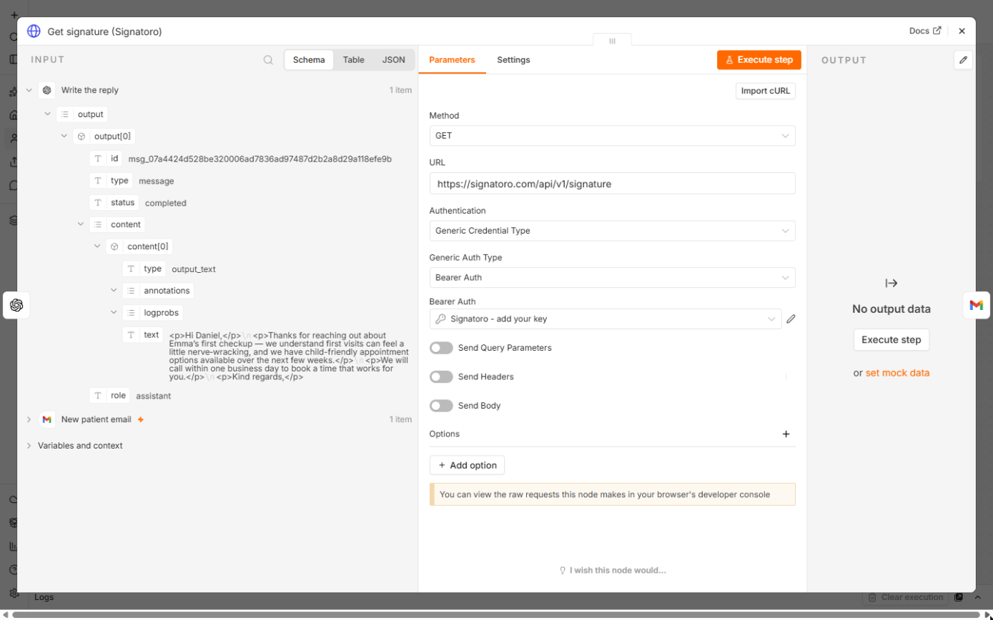Click Execute step in the Output panel
The width and height of the screenshot is (993, 620).
pyautogui.click(x=891, y=340)
